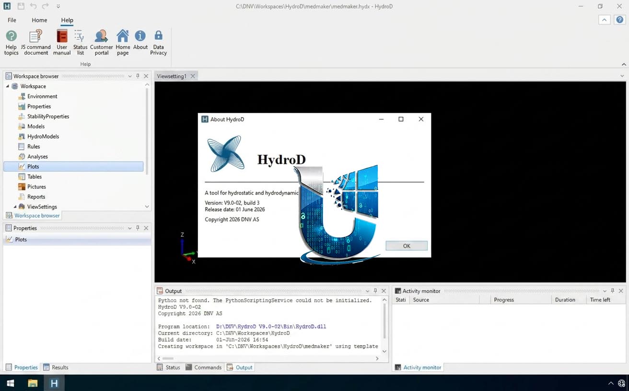The height and width of the screenshot is (391, 629).
Task: Select the Output tab at the bottom
Action: click(x=240, y=368)
